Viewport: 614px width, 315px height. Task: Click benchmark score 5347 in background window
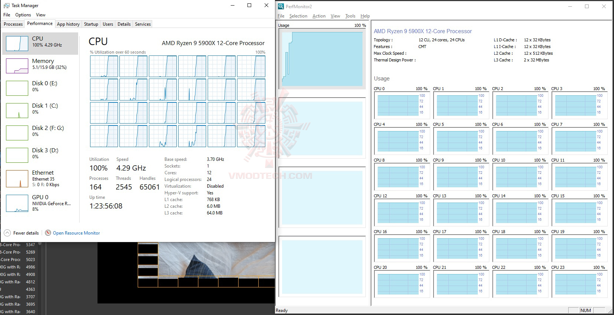[x=31, y=245]
